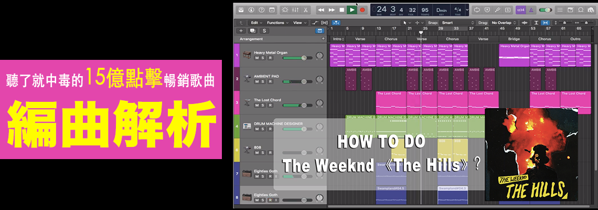Image resolution: width=598 pixels, height=210 pixels.
Task: Click the global Solo S button
Action: pos(263,31)
